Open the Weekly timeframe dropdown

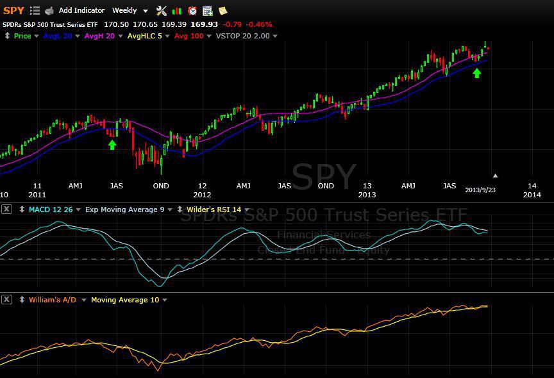click(130, 11)
